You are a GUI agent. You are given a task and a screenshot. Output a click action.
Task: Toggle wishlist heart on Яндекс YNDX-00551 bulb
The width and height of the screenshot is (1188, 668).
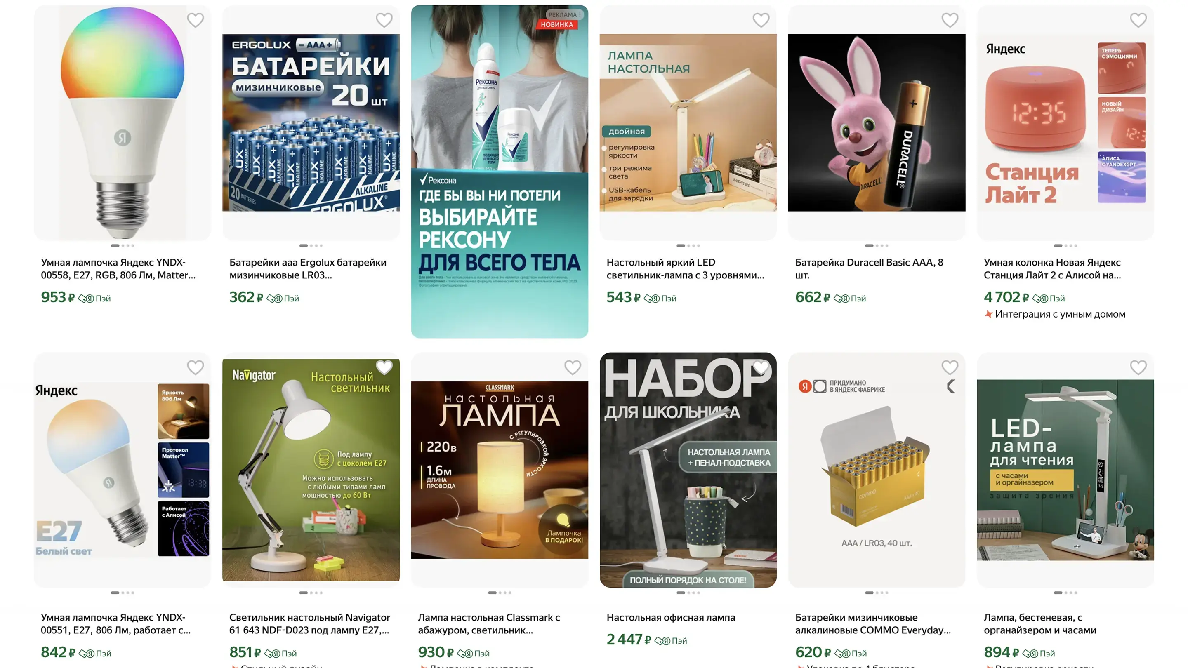[196, 367]
